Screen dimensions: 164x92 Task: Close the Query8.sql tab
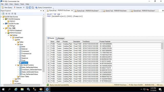[x=72, y=10]
